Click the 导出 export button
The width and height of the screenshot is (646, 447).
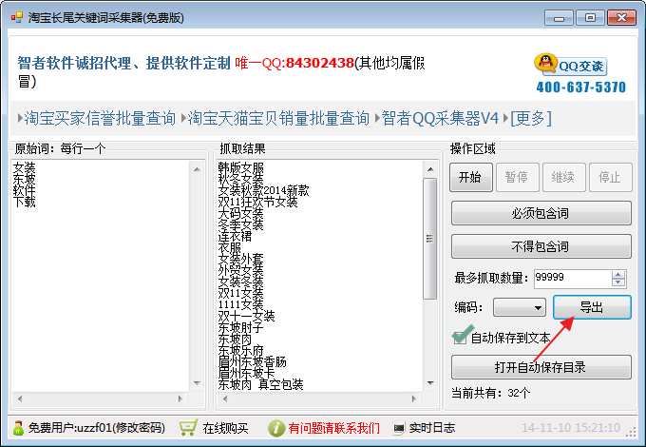point(592,307)
